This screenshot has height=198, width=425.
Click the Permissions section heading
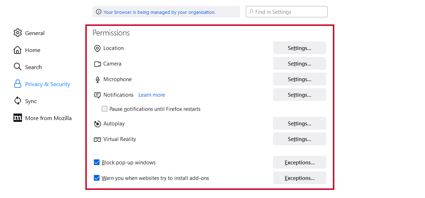click(111, 33)
